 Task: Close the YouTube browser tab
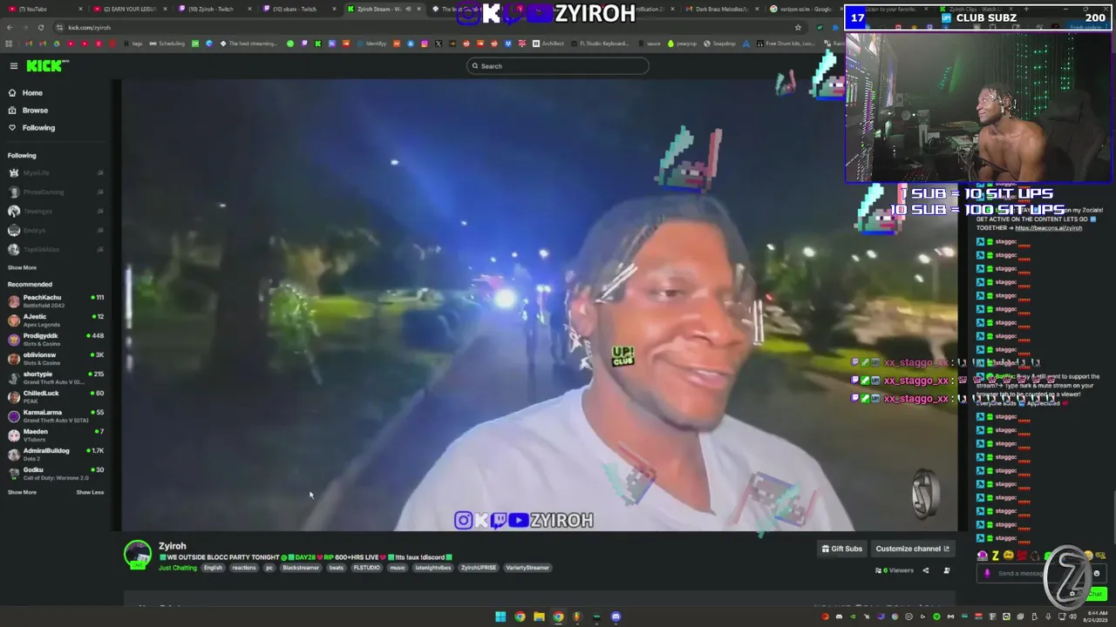[80, 9]
